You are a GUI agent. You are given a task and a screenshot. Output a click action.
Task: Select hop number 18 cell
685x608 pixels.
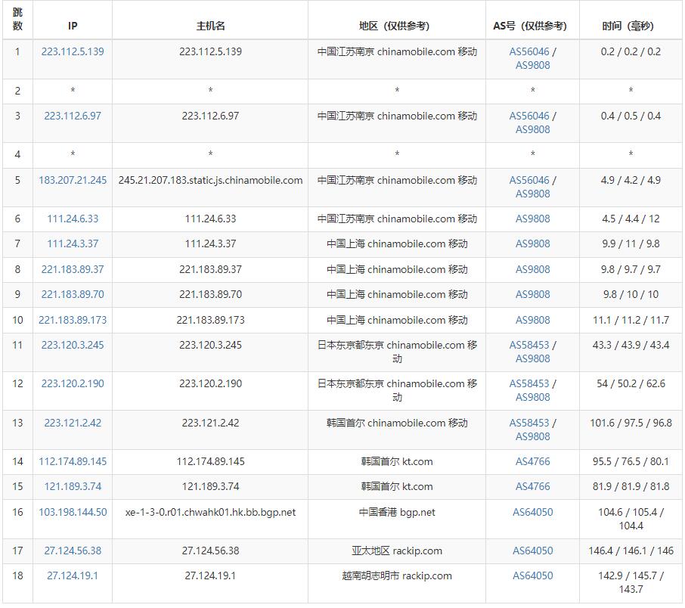pyautogui.click(x=17, y=582)
